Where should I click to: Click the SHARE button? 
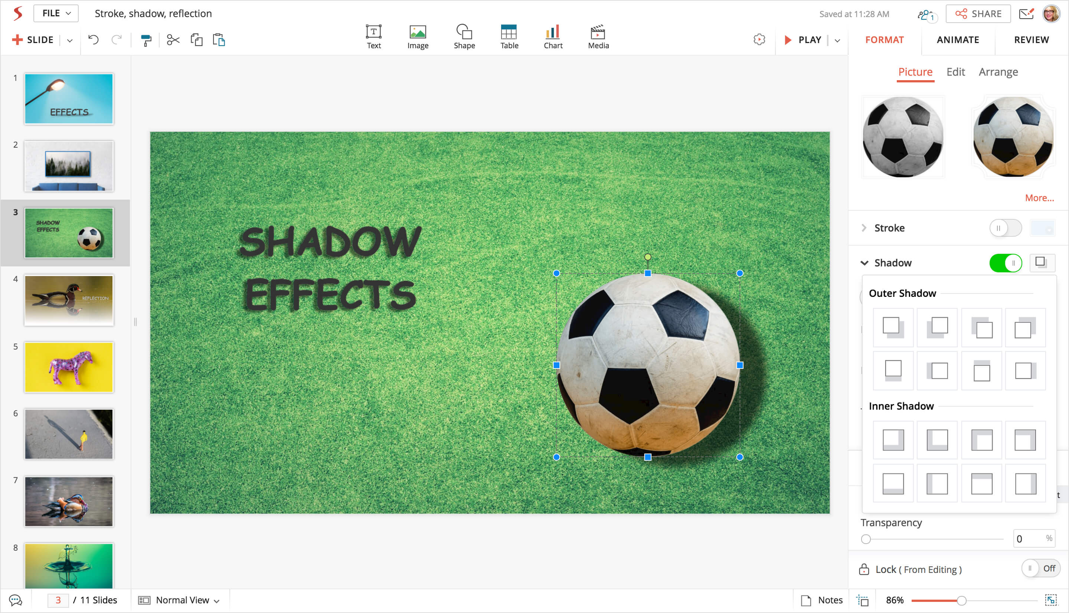click(x=978, y=14)
